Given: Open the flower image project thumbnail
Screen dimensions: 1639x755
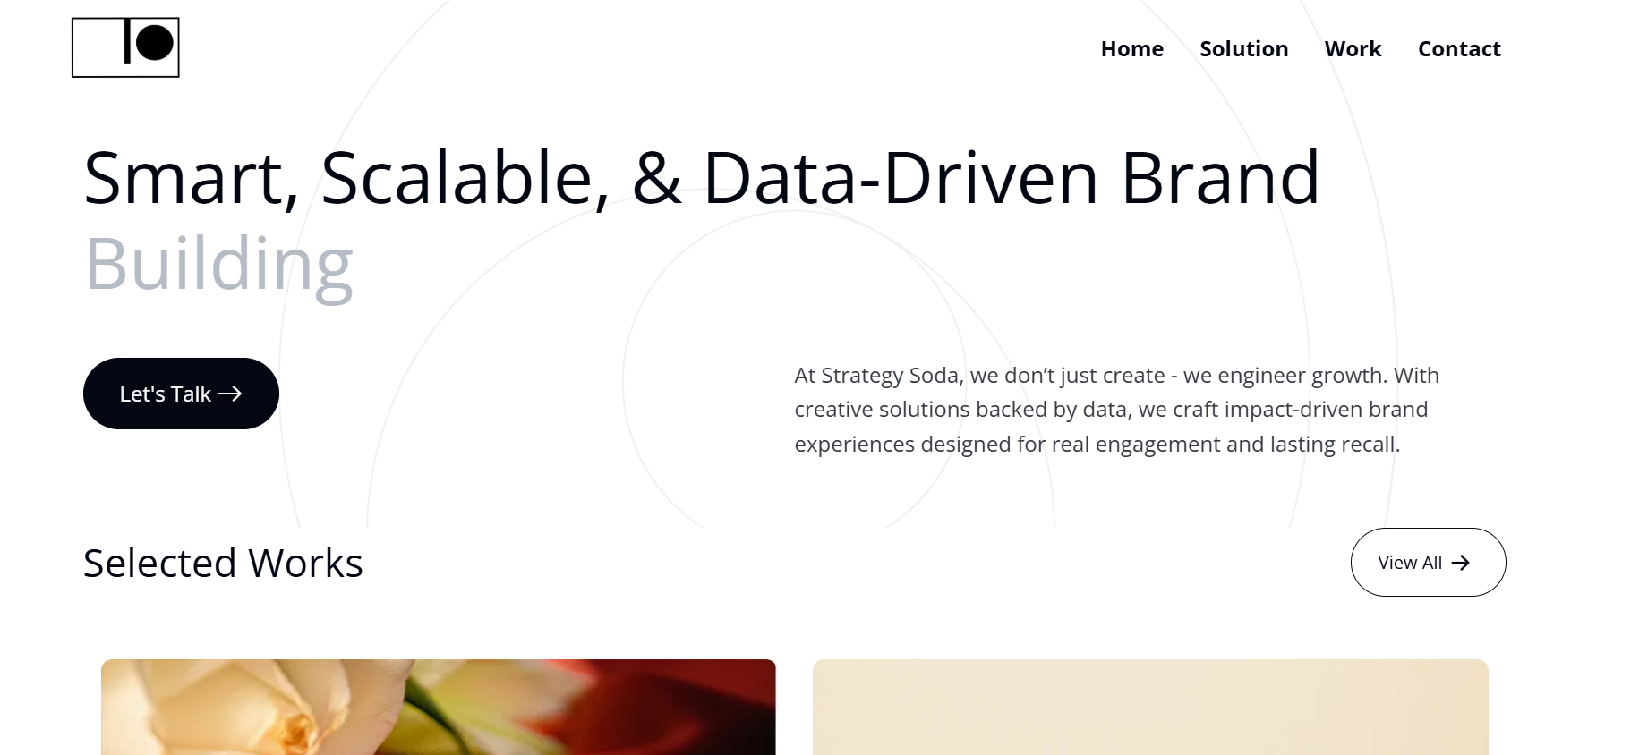Looking at the screenshot, I should [438, 707].
